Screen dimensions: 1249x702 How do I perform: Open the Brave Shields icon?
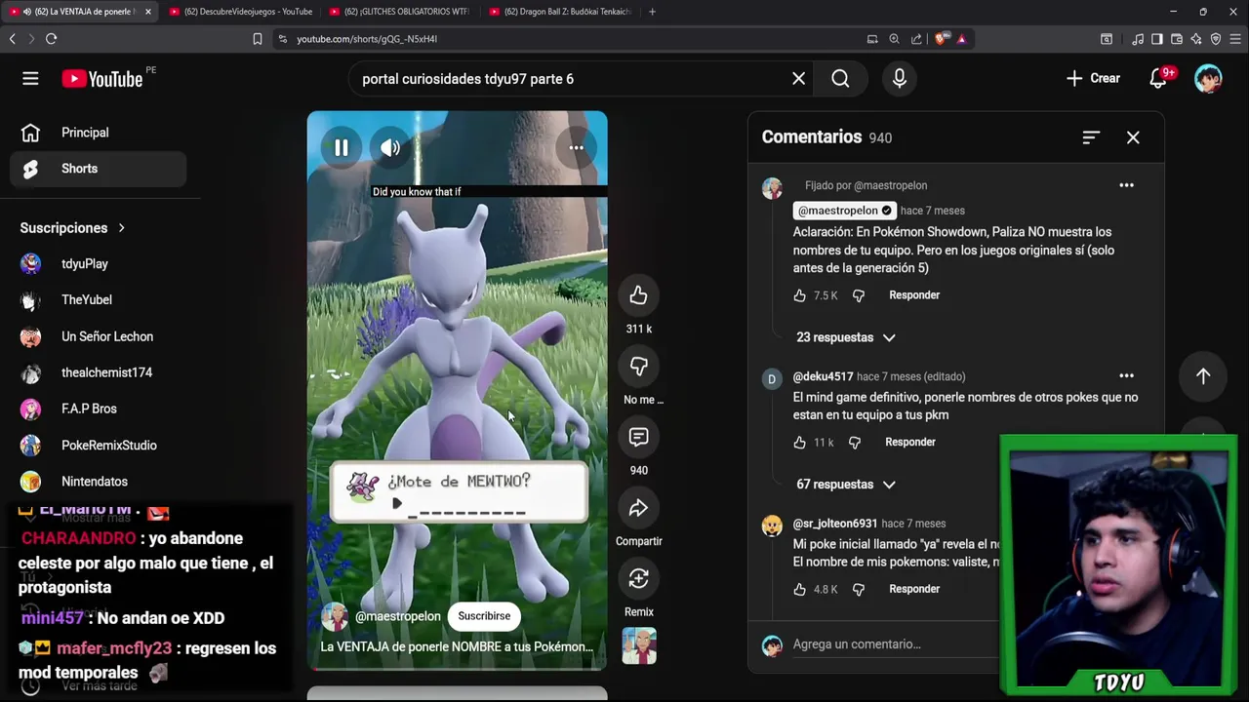point(941,39)
